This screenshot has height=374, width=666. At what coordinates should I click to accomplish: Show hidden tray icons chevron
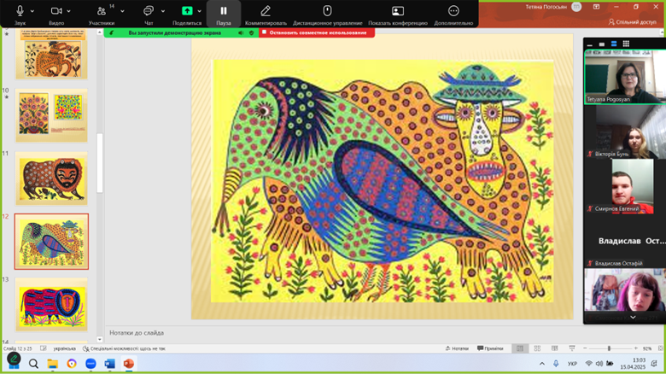coord(542,364)
